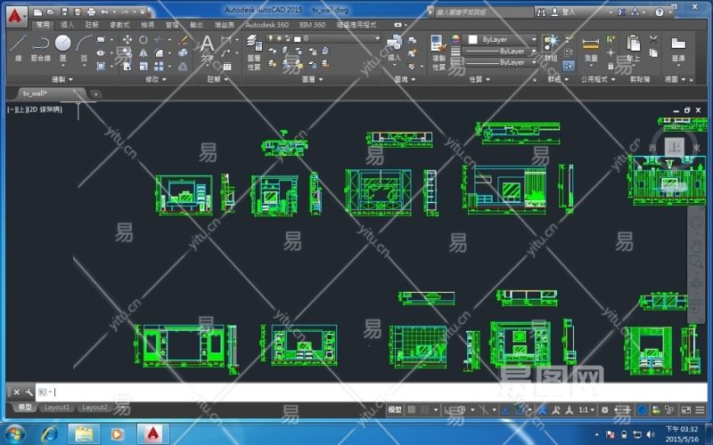This screenshot has width=713, height=445.
Task: Open Layer Properties (圖層性質) manager
Action: click(x=254, y=53)
